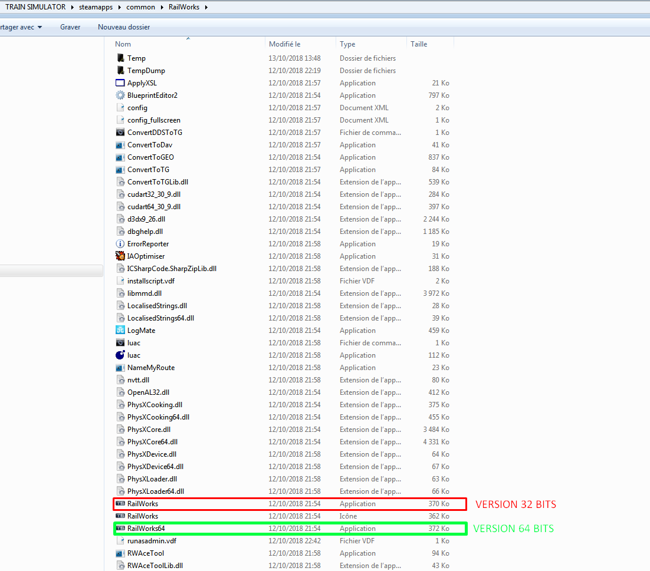Click the installscript.vdf file icon
This screenshot has width=650, height=571.
click(120, 280)
